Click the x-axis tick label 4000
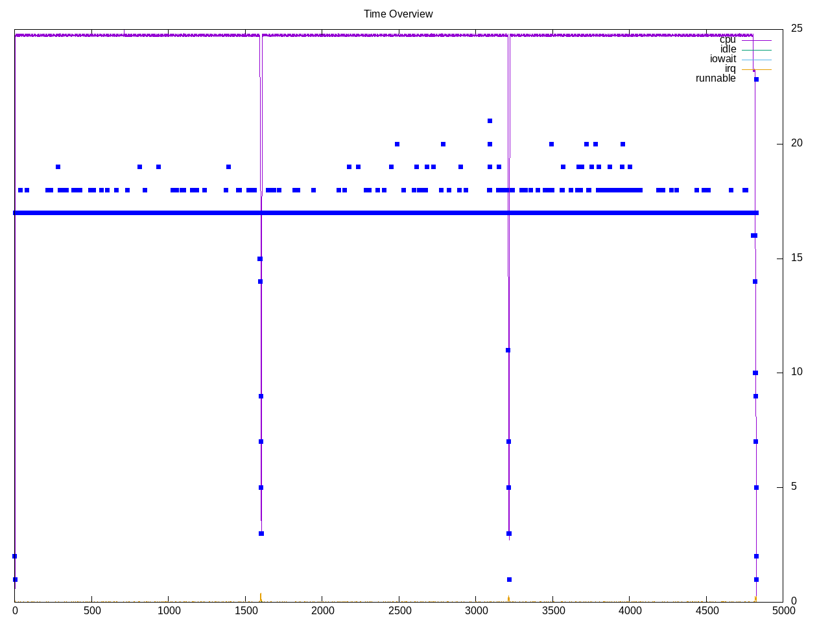This screenshot has height=622, width=830. (x=629, y=610)
